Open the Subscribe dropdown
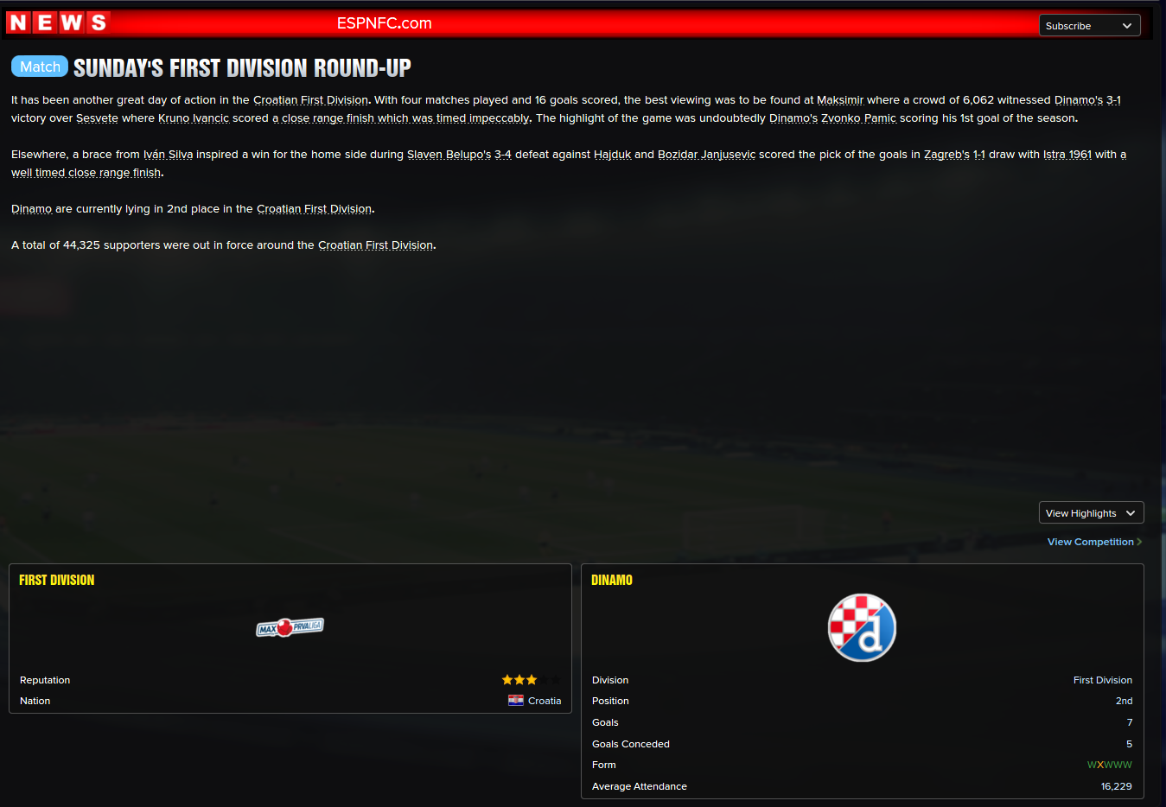 (x=1089, y=26)
